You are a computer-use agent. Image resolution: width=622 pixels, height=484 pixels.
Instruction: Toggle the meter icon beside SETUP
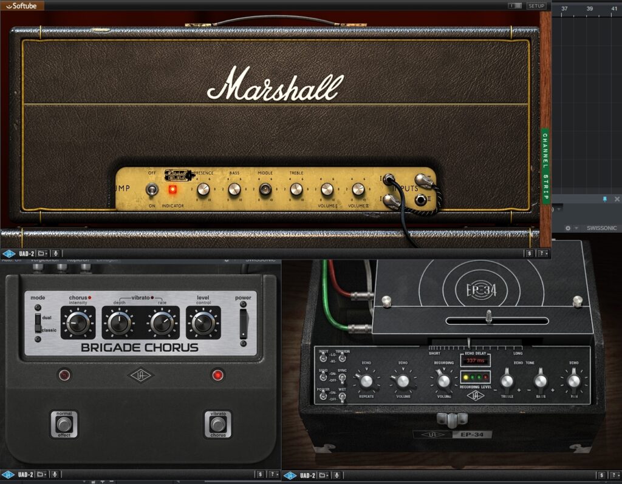pos(515,5)
